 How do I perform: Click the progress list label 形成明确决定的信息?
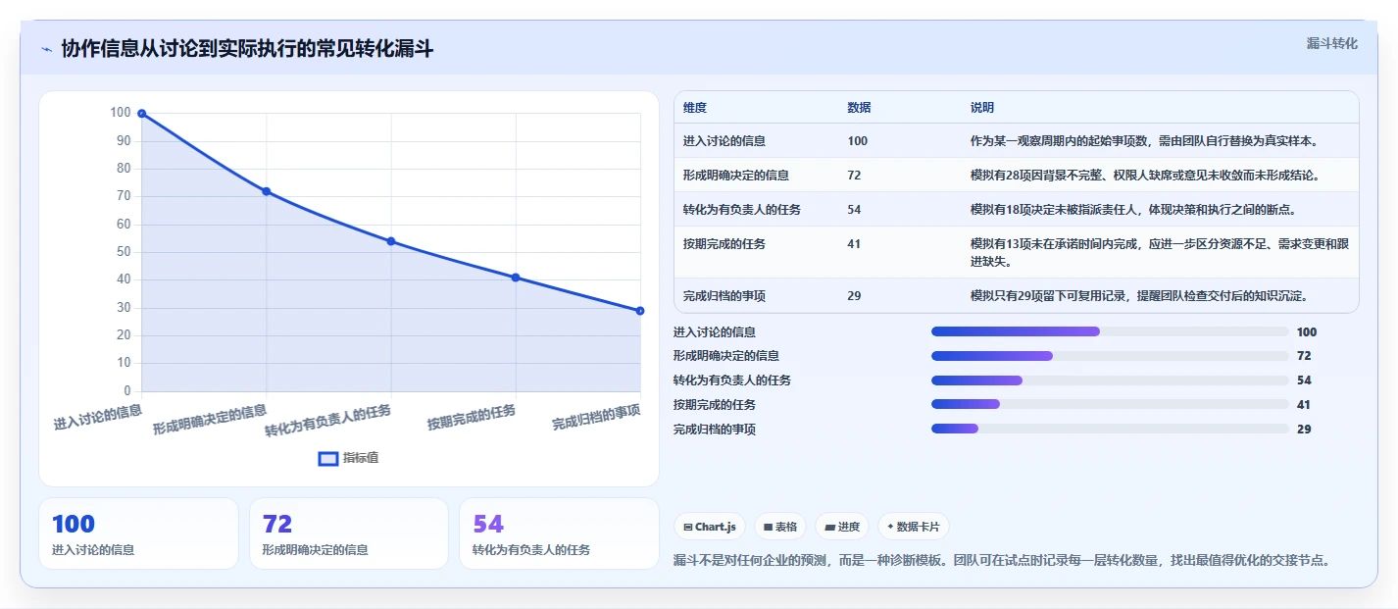click(726, 356)
